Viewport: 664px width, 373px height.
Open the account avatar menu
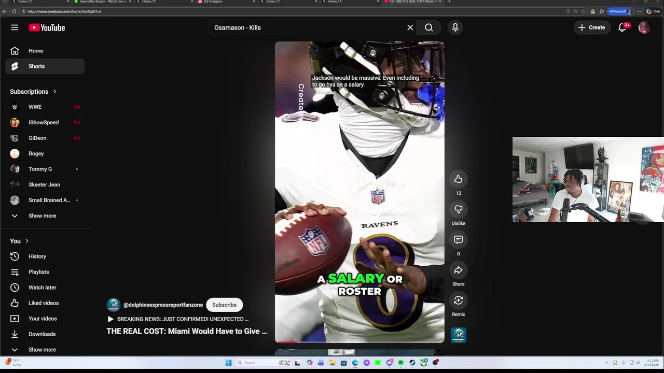click(644, 27)
